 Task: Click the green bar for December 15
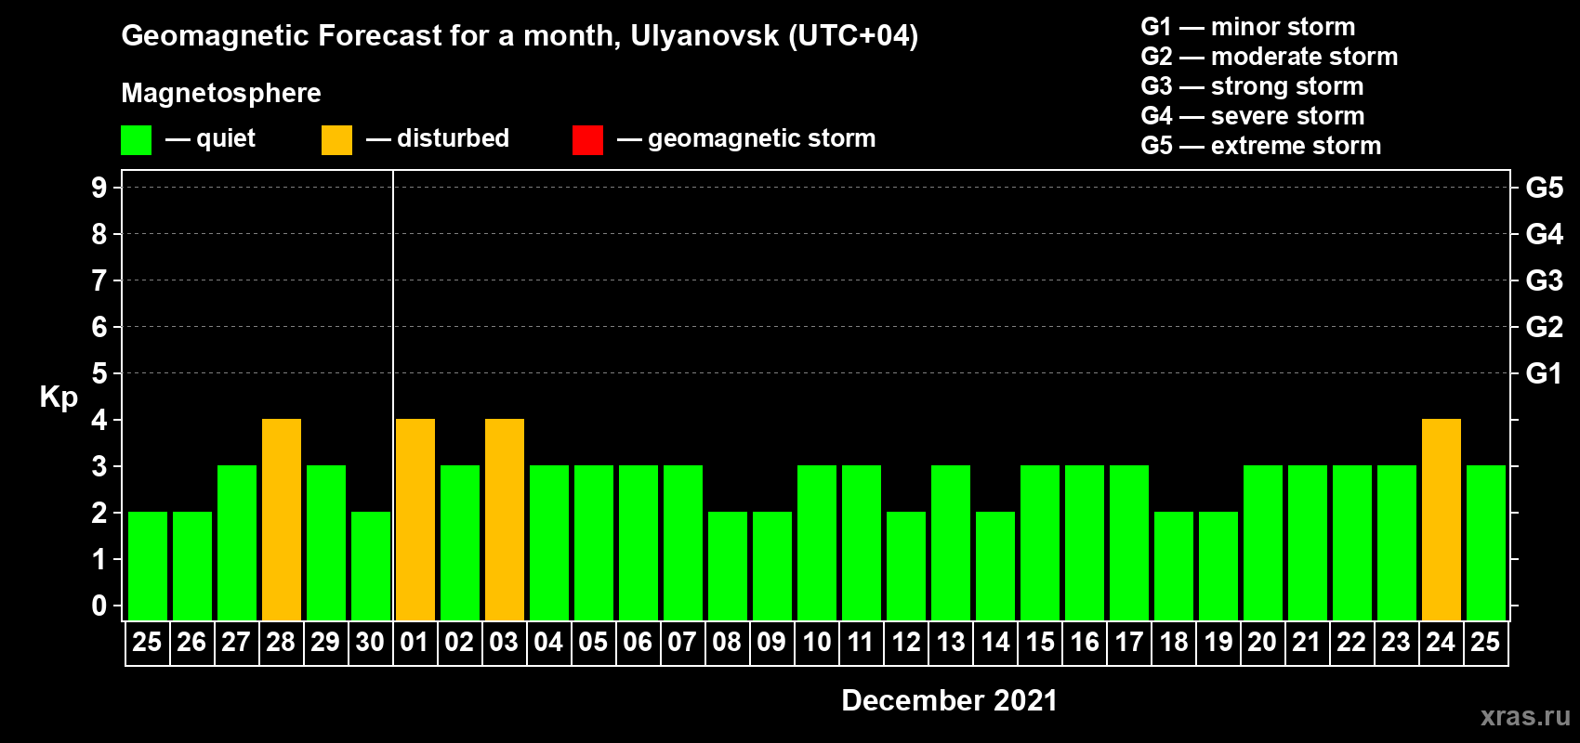coord(1040,543)
